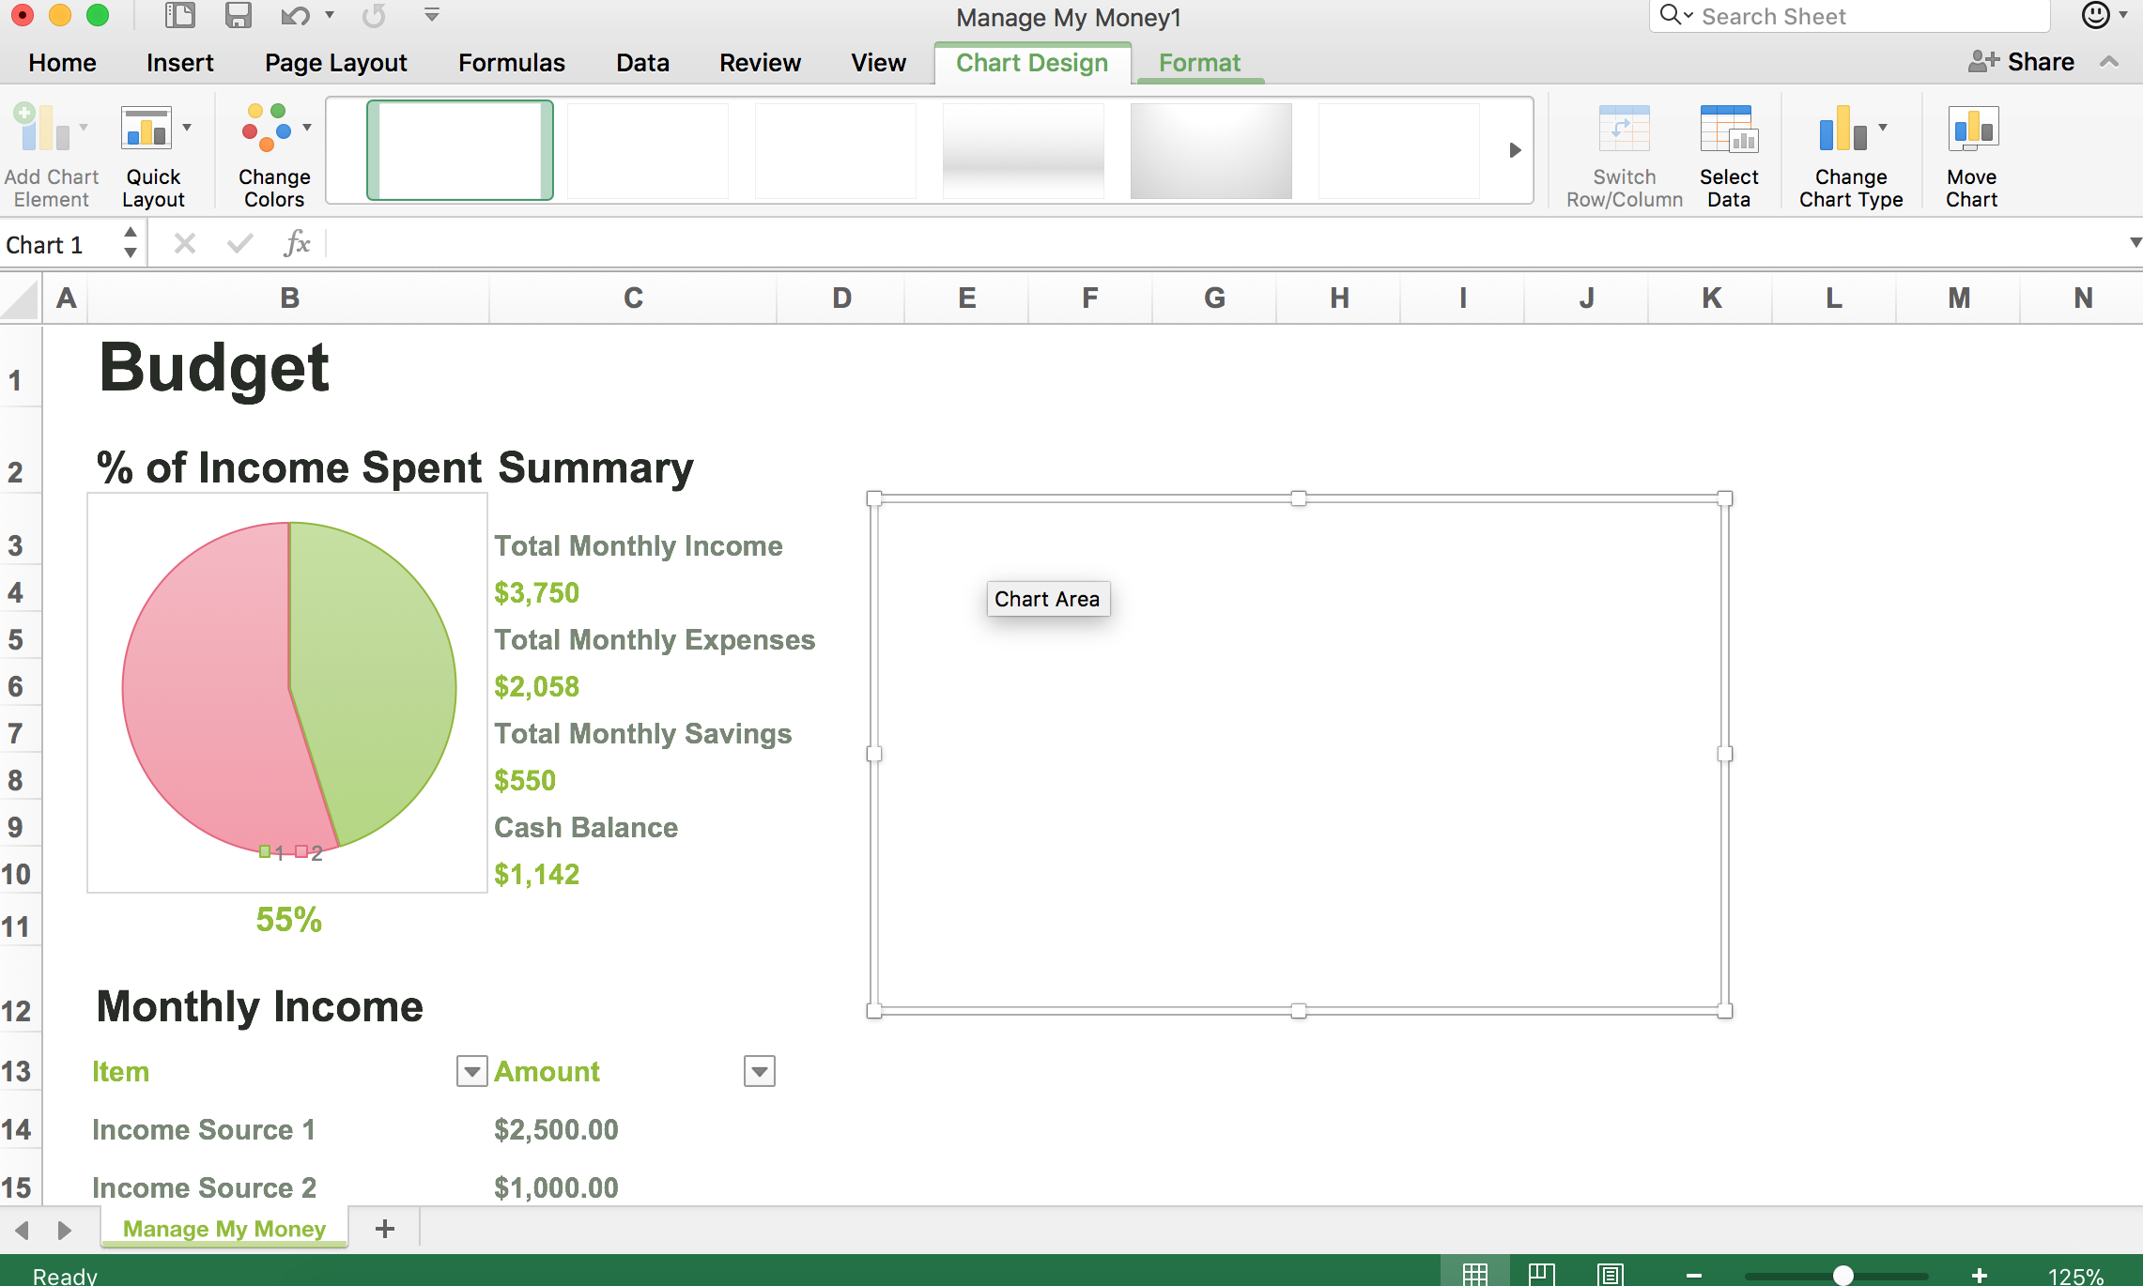Open the Format ribbon tab
This screenshot has width=2143, height=1286.
coord(1199,63)
